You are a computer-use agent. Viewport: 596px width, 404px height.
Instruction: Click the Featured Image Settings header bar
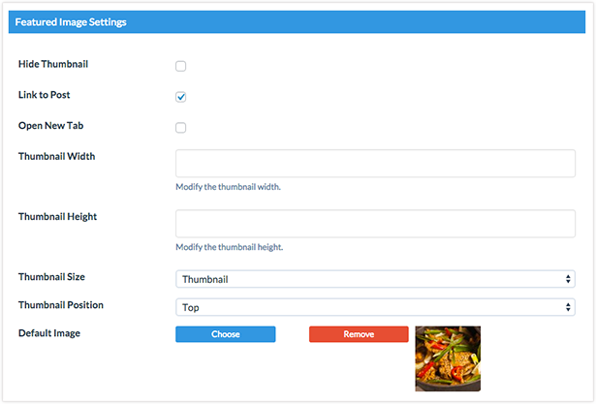pos(297,22)
